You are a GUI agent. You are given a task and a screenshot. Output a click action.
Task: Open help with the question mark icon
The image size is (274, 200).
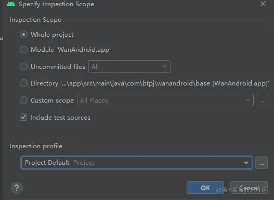(x=17, y=188)
